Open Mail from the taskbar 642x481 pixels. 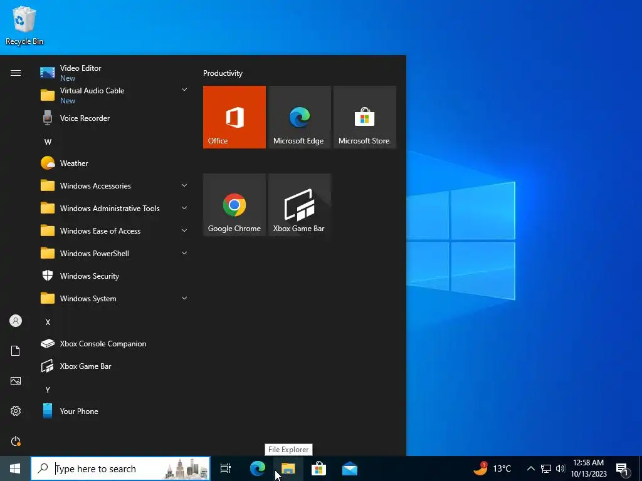tap(350, 468)
